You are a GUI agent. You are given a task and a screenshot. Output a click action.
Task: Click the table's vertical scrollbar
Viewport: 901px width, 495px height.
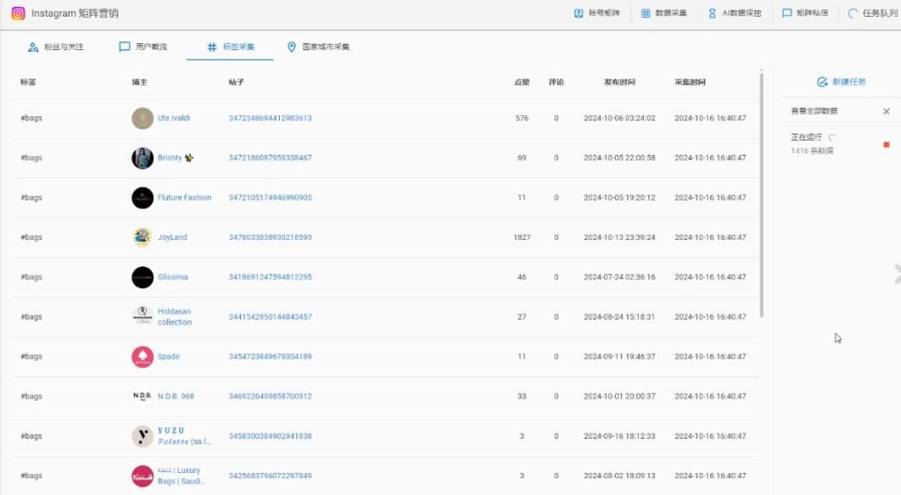(760, 193)
